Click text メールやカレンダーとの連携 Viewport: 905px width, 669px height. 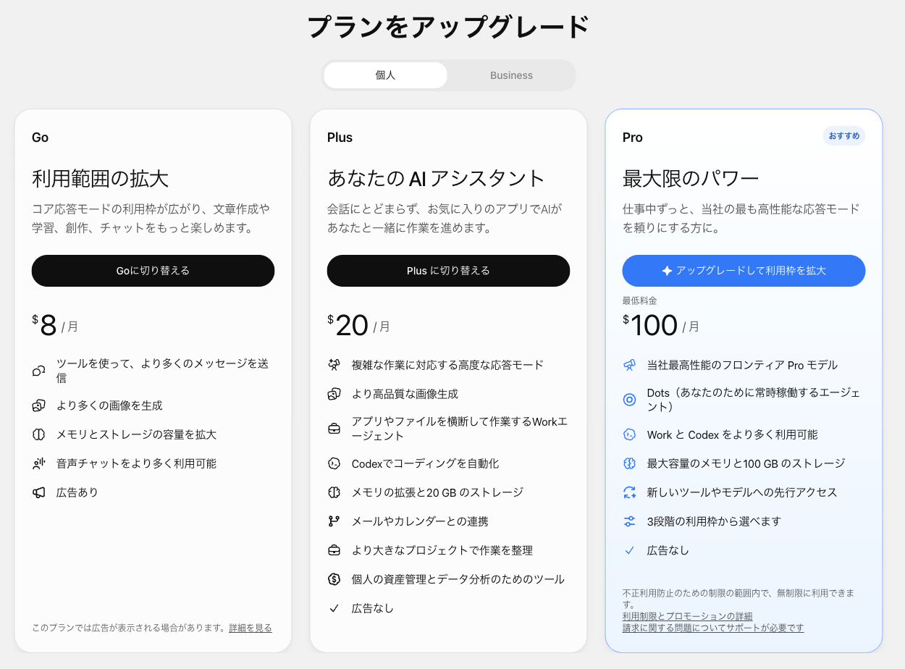point(420,521)
